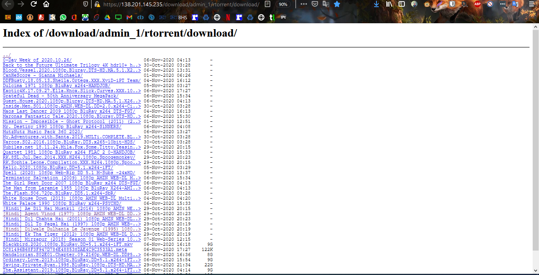Image resolution: width=539 pixels, height=275 pixels.
Task: Open Firefox account avatar menu
Action: (414, 4)
